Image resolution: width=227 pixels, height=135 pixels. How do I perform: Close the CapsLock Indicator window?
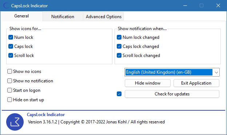(218, 6)
